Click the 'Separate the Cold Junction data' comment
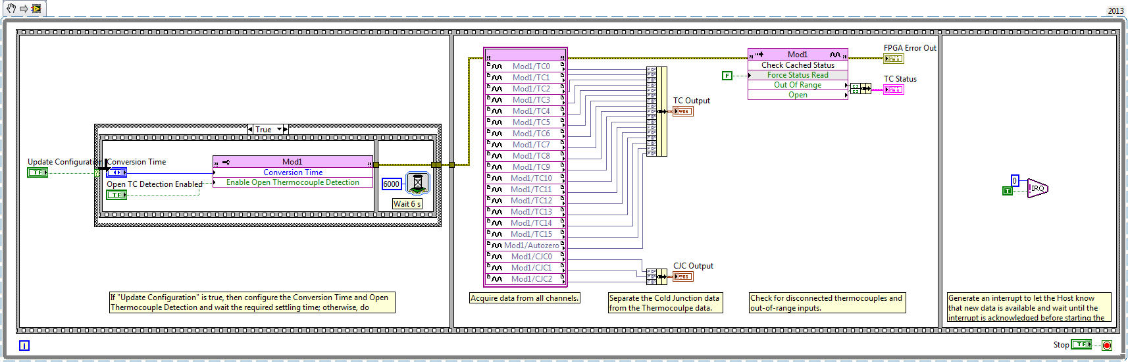This screenshot has width=1128, height=362. tap(665, 303)
